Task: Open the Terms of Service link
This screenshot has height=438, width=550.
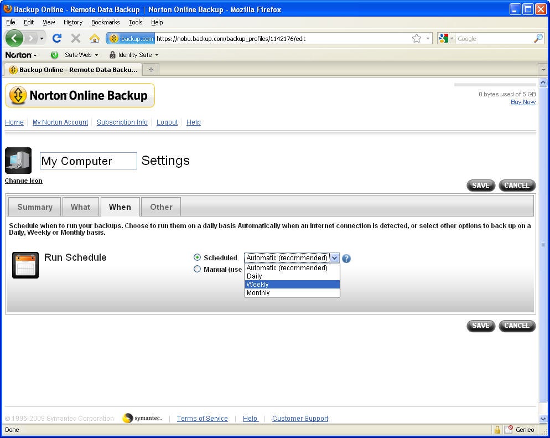Action: pyautogui.click(x=202, y=419)
